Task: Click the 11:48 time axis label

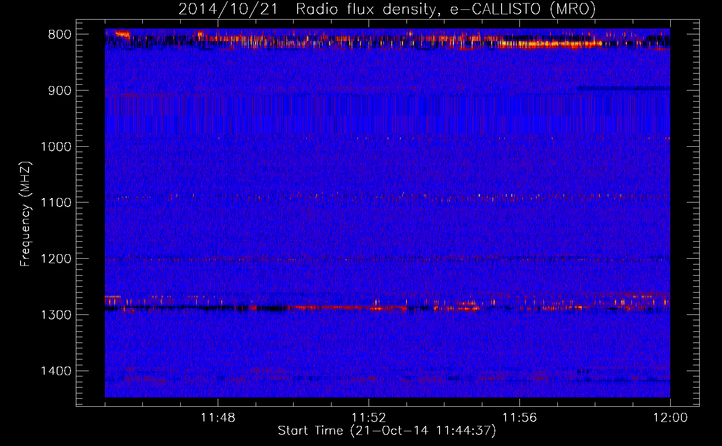Action: [x=218, y=418]
